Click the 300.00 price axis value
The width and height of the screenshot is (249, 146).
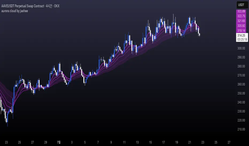[241, 48]
